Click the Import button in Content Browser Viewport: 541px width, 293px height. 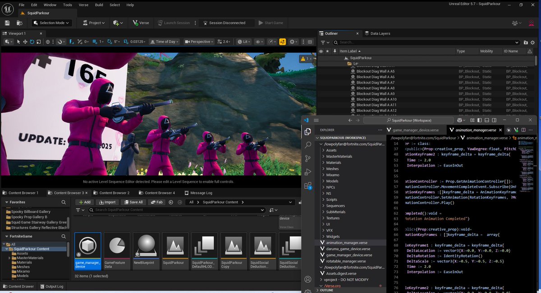click(107, 202)
